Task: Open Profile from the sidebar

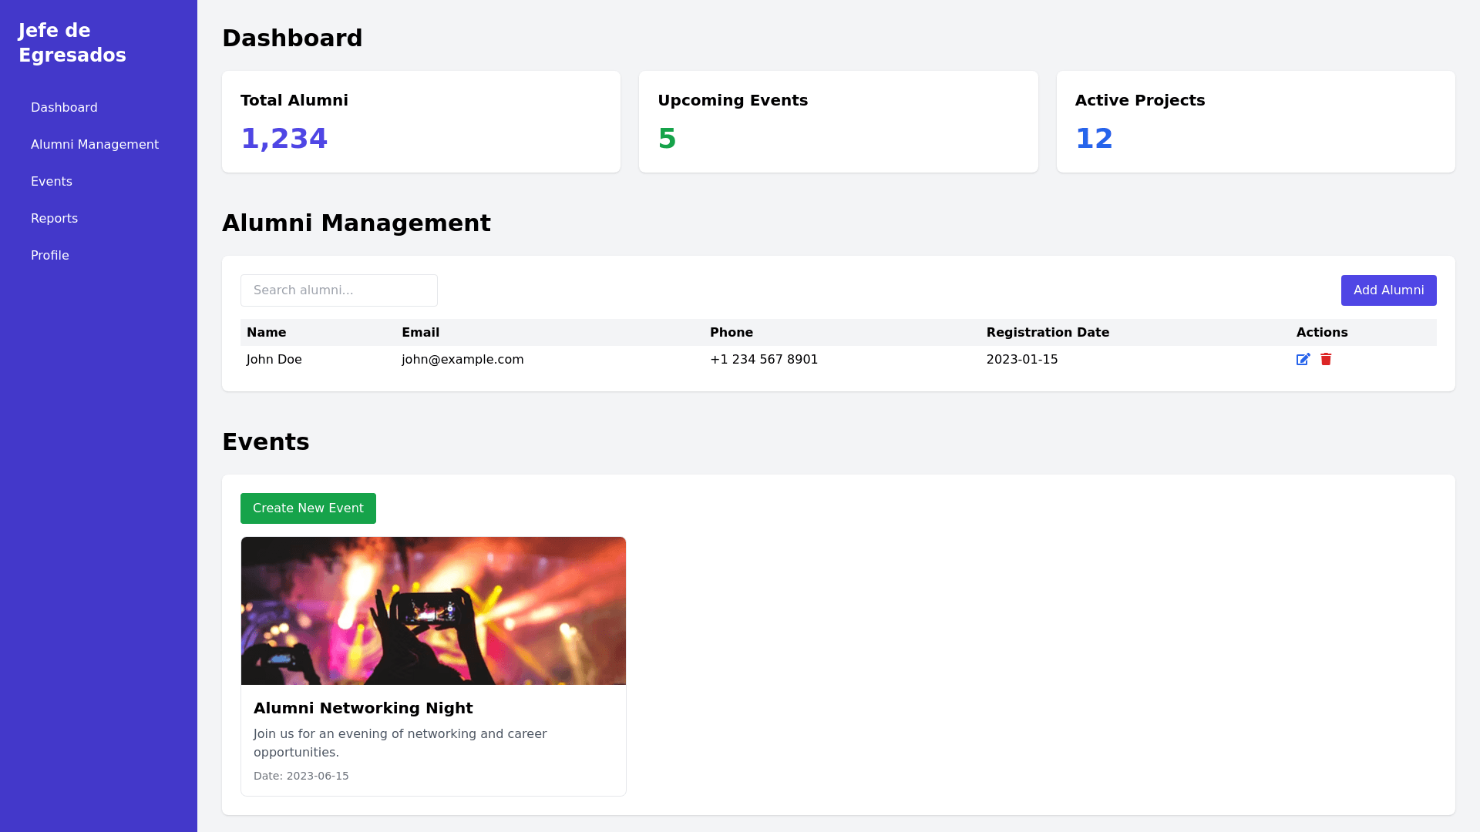Action: pyautogui.click(x=50, y=256)
